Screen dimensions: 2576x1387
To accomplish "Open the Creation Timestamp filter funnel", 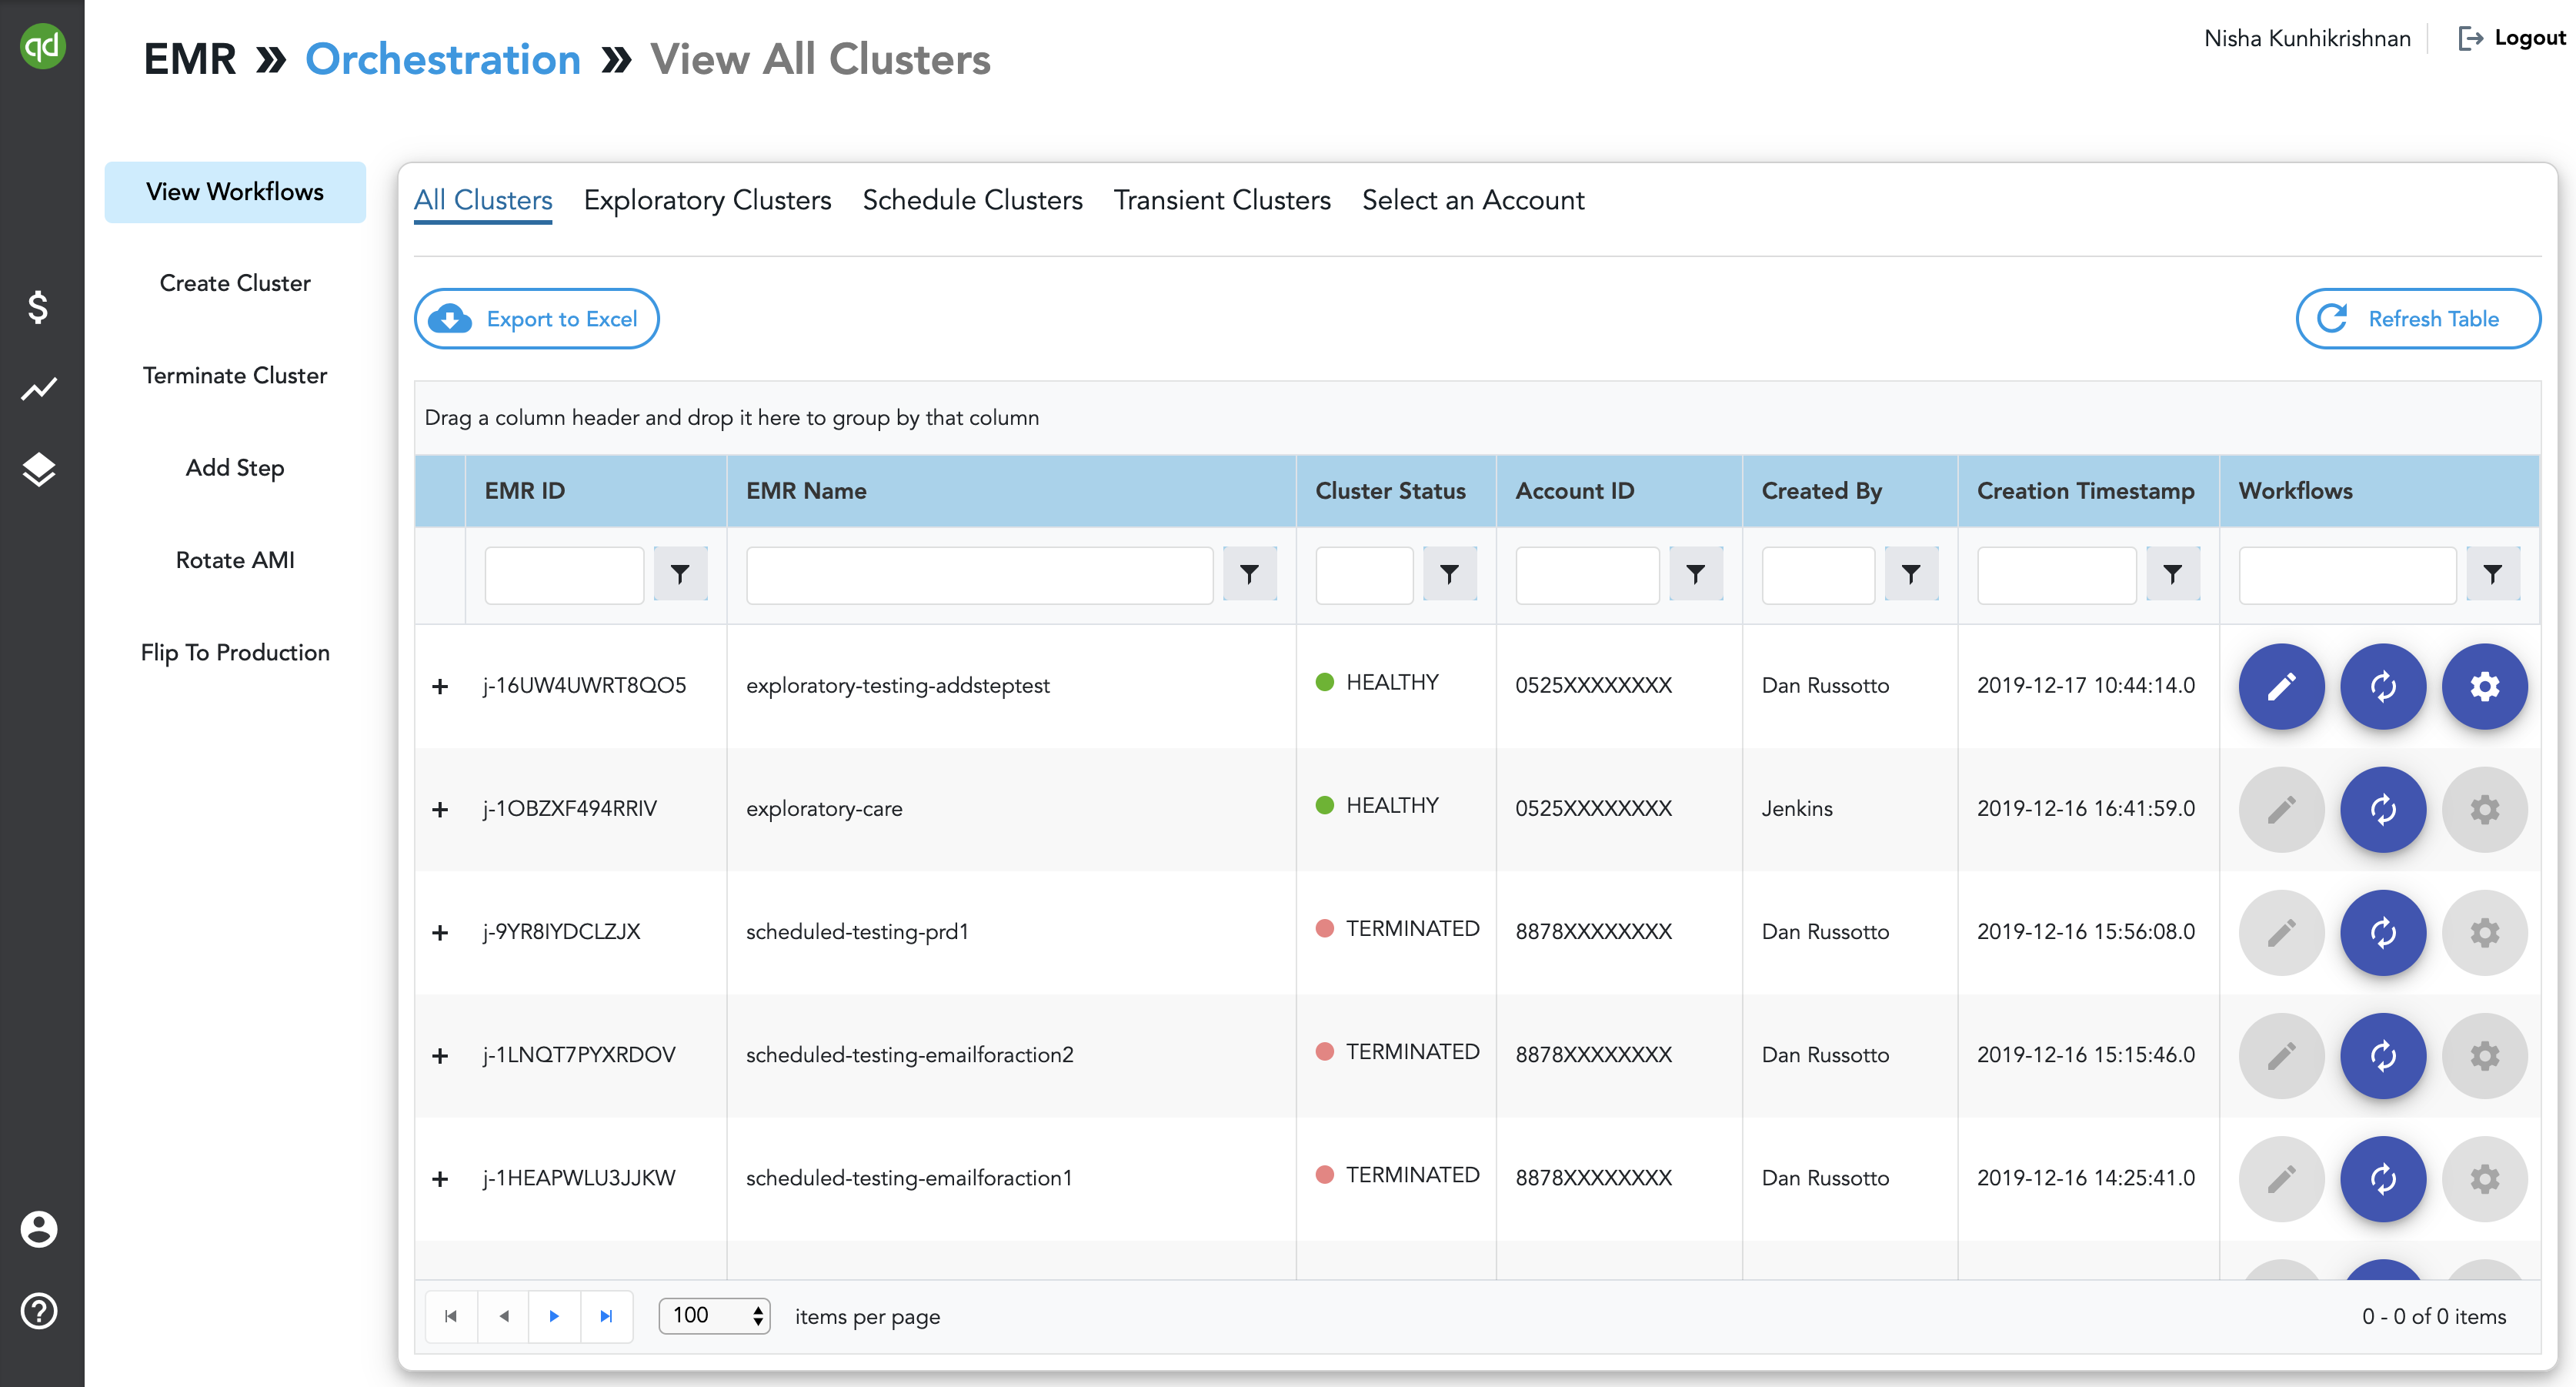I will [x=2173, y=574].
